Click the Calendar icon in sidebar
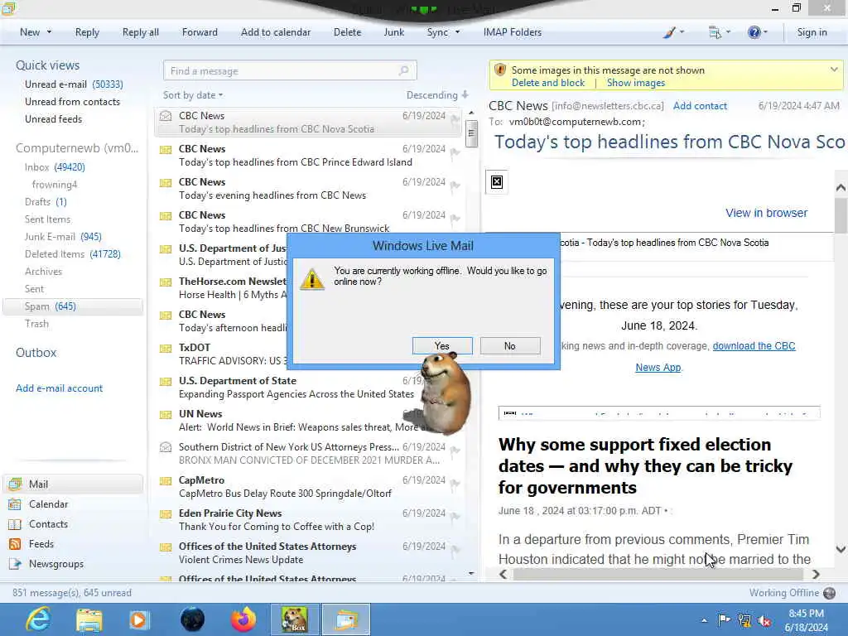 coord(15,504)
